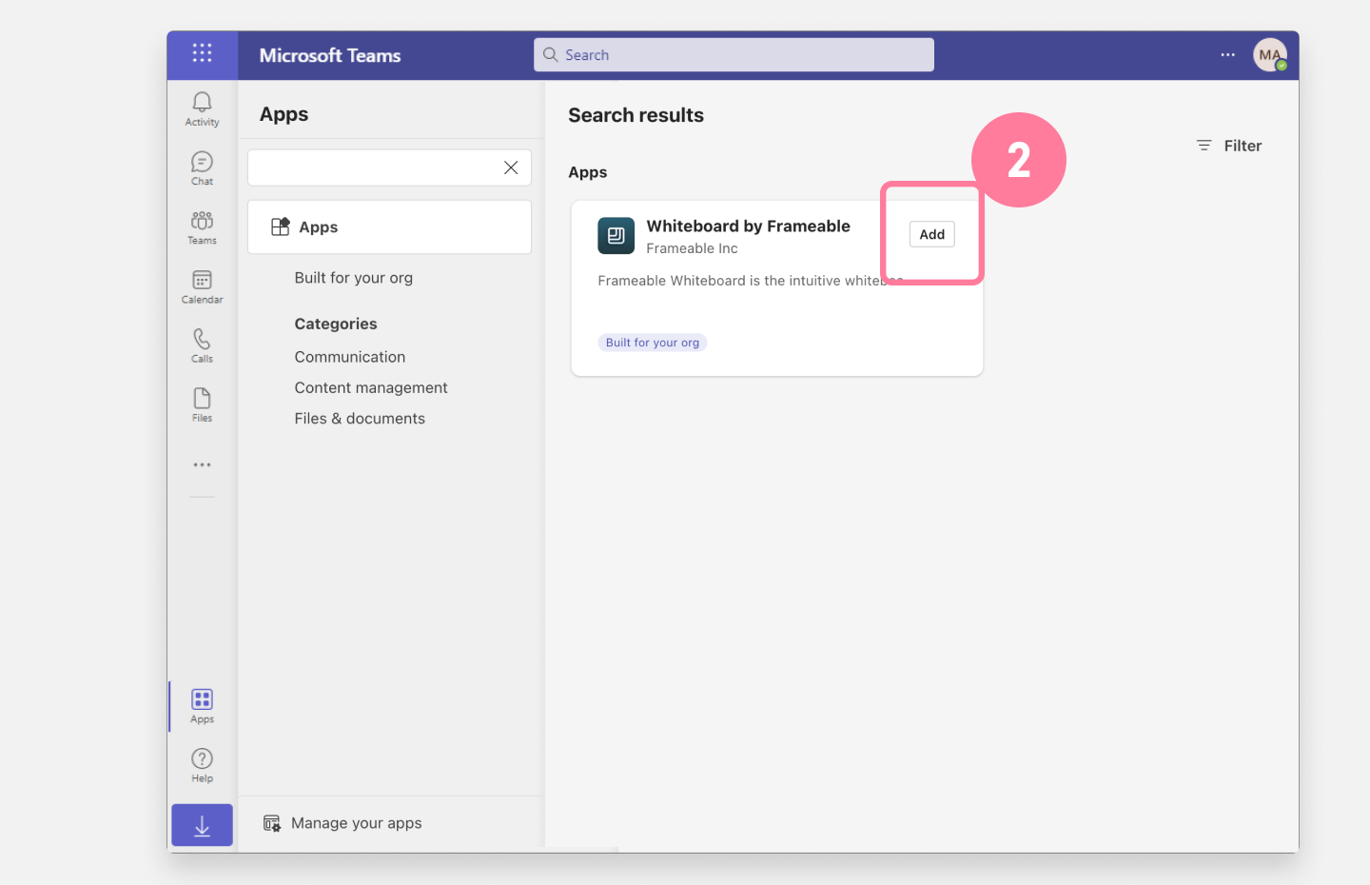Select the Apps icon in sidebar

(202, 706)
